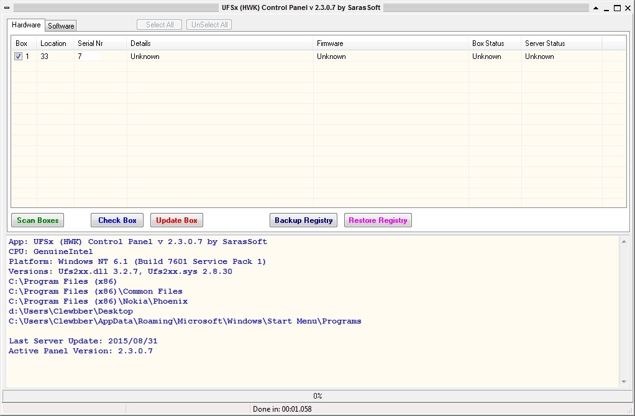Click the log path 'd:\Users\Clewbber\Desktop'
The width and height of the screenshot is (635, 416).
[x=70, y=311]
